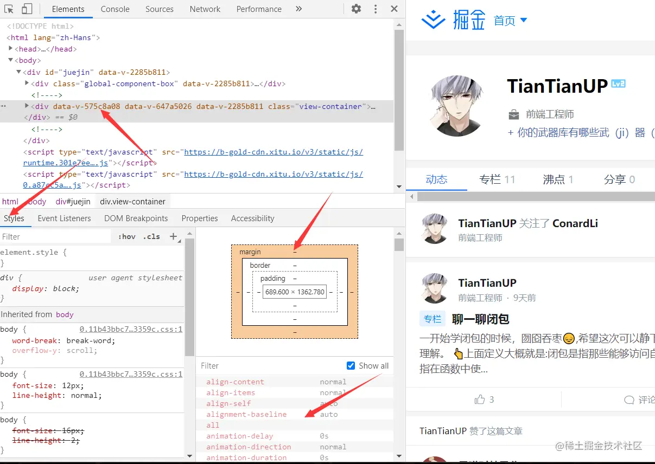Open the Network tab
The height and width of the screenshot is (464, 655).
coord(205,9)
